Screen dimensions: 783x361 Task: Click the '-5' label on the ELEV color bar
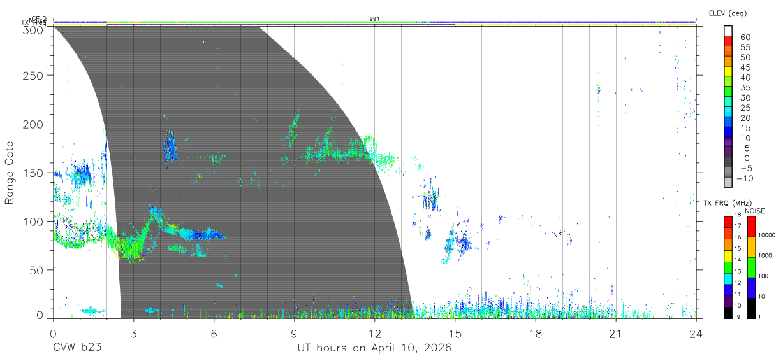tap(745, 168)
